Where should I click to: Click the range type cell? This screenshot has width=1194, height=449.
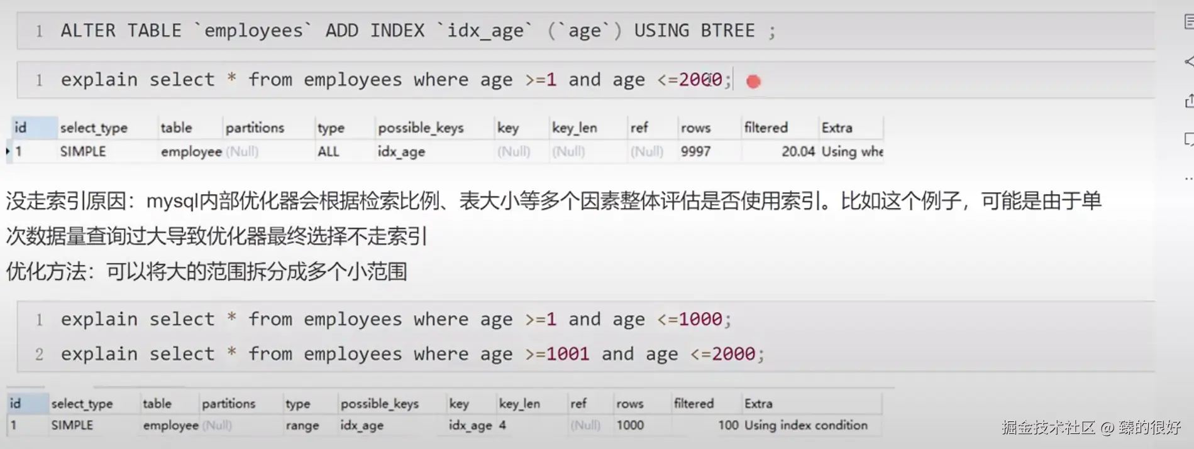coord(302,425)
